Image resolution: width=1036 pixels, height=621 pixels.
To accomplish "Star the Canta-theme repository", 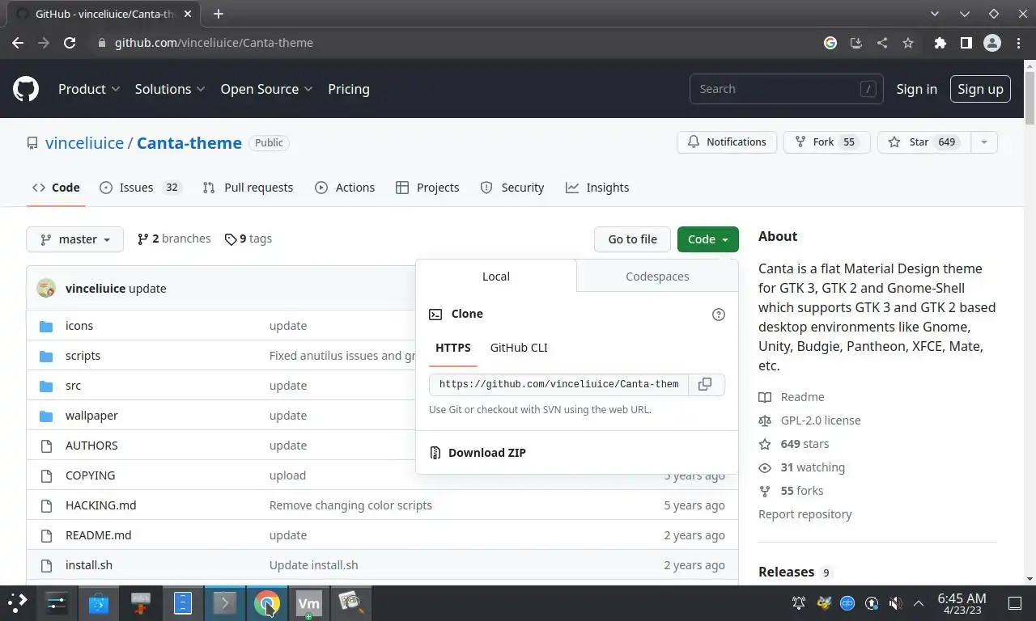I will (923, 142).
